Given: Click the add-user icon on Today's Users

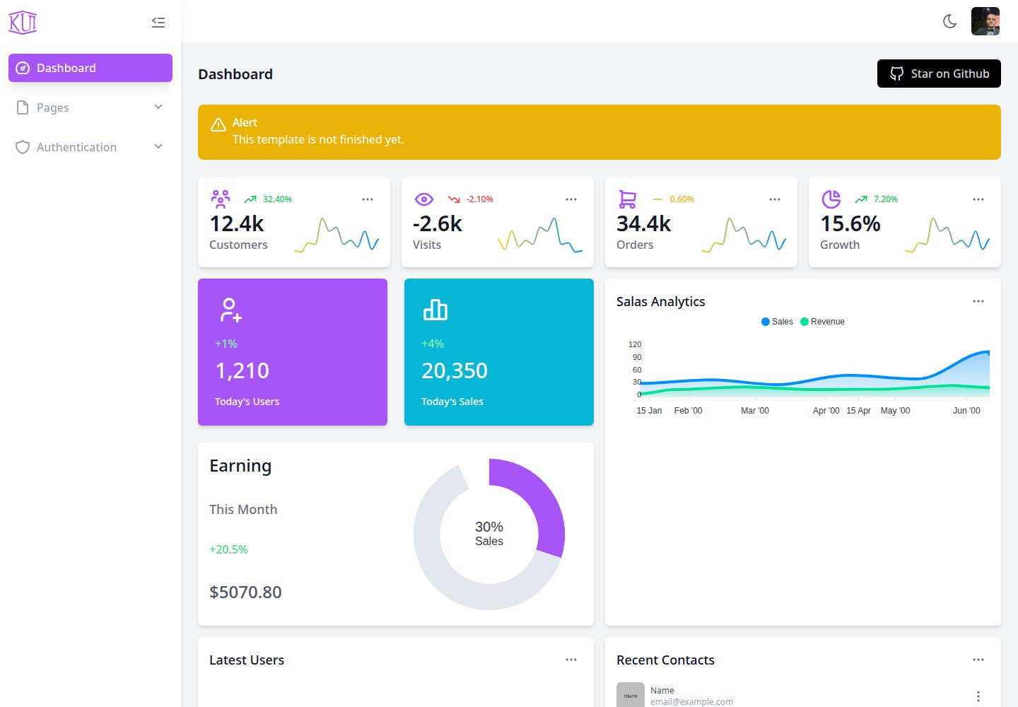Looking at the screenshot, I should click(230, 310).
